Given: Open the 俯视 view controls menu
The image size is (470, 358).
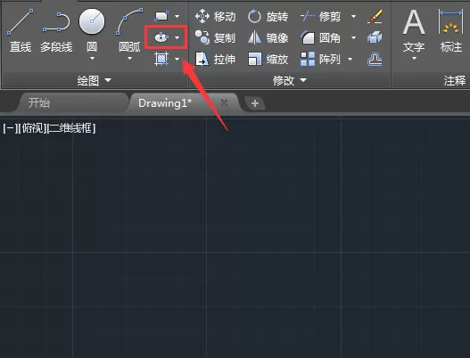Looking at the screenshot, I should (33, 128).
